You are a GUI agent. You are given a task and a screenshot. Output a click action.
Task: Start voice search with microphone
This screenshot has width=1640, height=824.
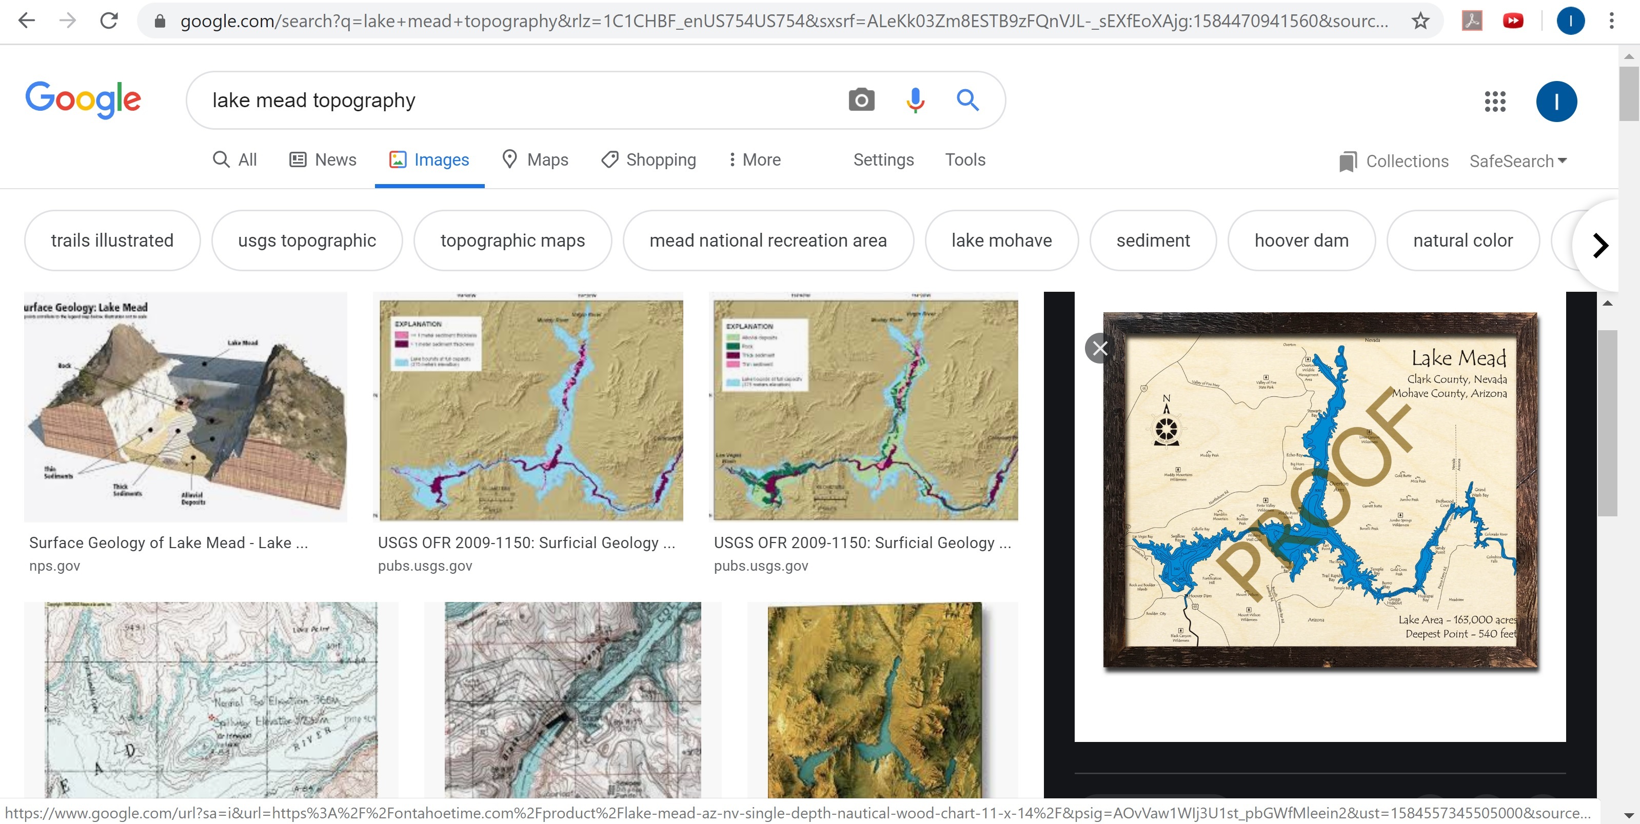tap(915, 100)
